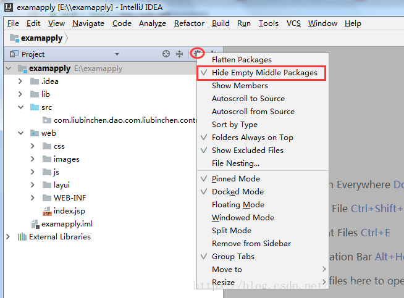The image size is (404, 298).
Task: Collapse the web folder
Action: coord(21,133)
